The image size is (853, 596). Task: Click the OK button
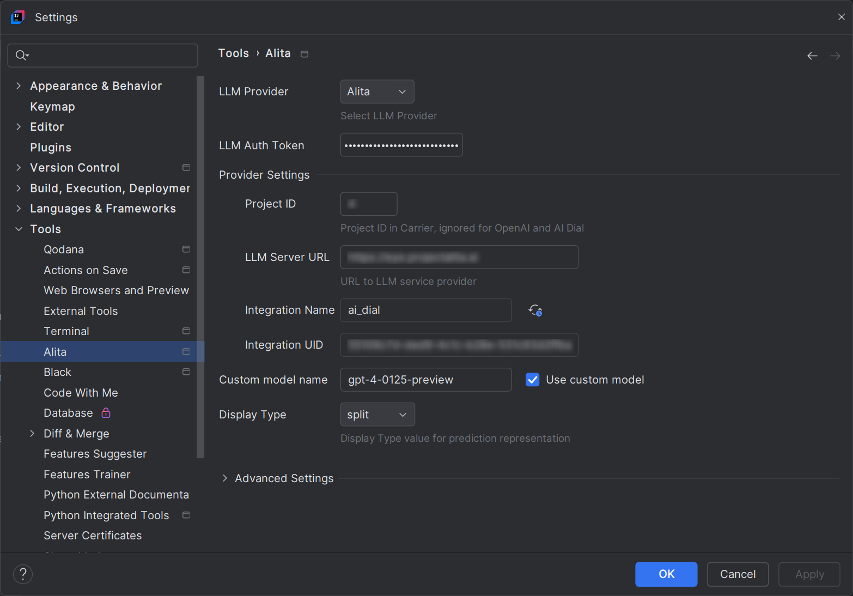point(666,574)
